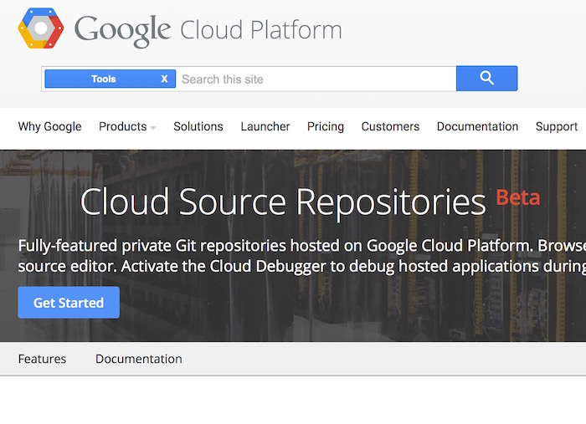The height and width of the screenshot is (424, 586).
Task: Click the Google Cloud Platform hexagon logo
Action: [x=41, y=28]
